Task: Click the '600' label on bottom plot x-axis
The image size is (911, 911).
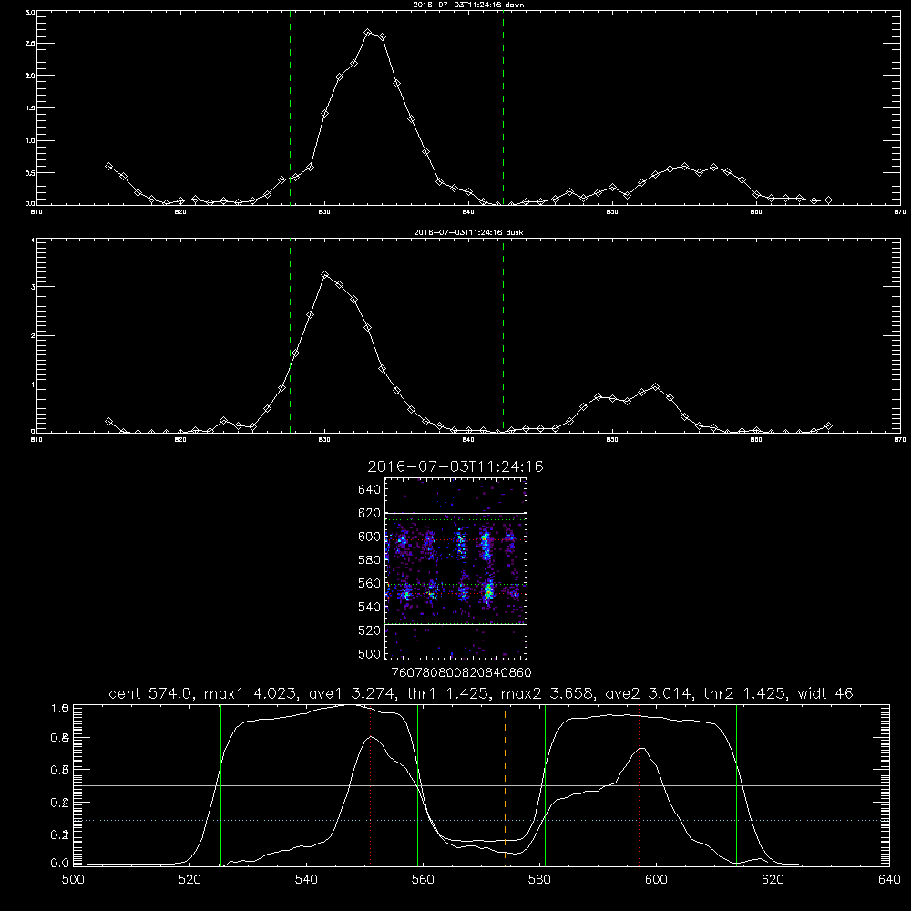Action: click(x=656, y=880)
